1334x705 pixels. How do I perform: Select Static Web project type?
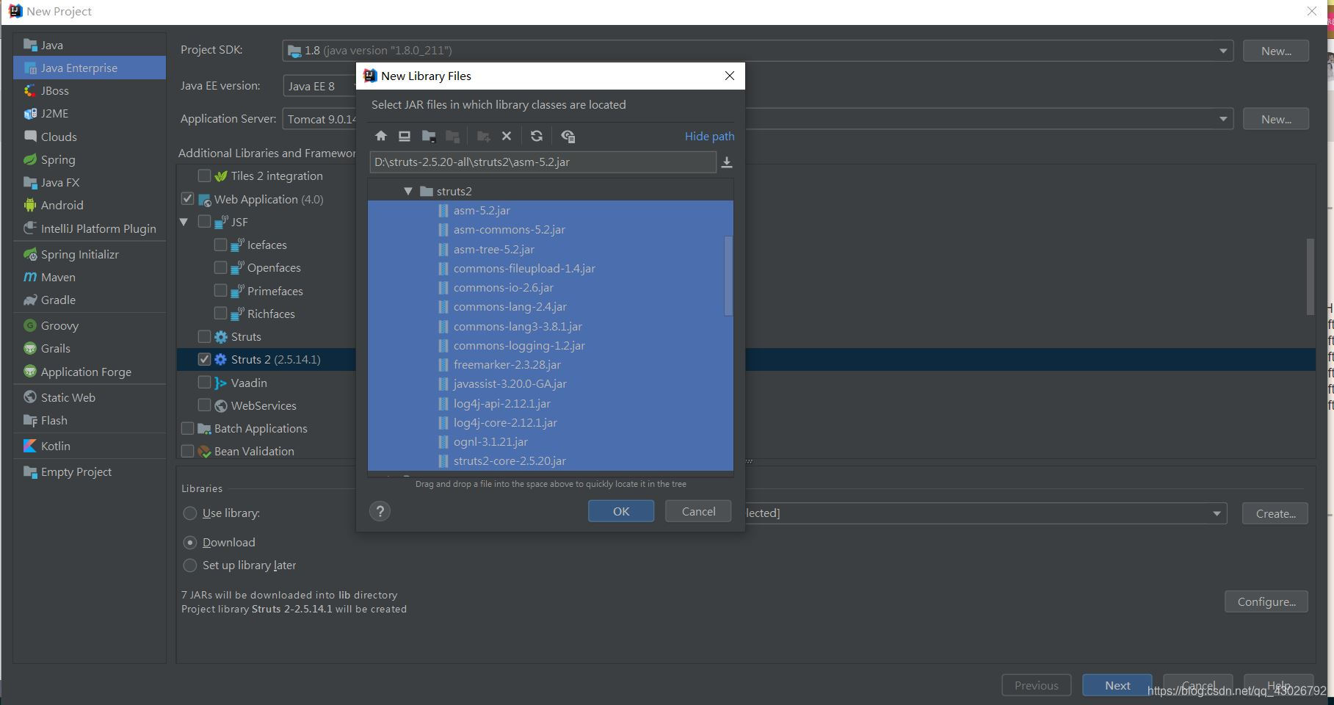click(x=90, y=397)
